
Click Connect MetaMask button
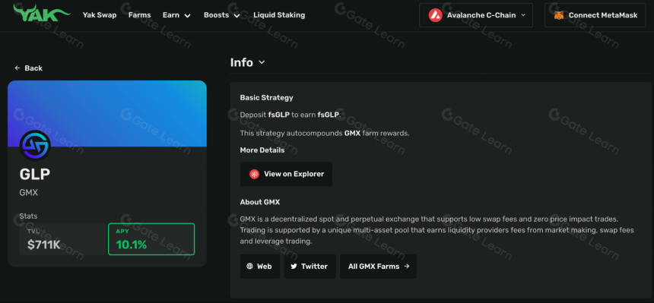pos(595,15)
